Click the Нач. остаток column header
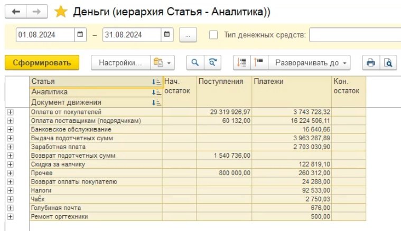401x231 pixels. click(179, 92)
